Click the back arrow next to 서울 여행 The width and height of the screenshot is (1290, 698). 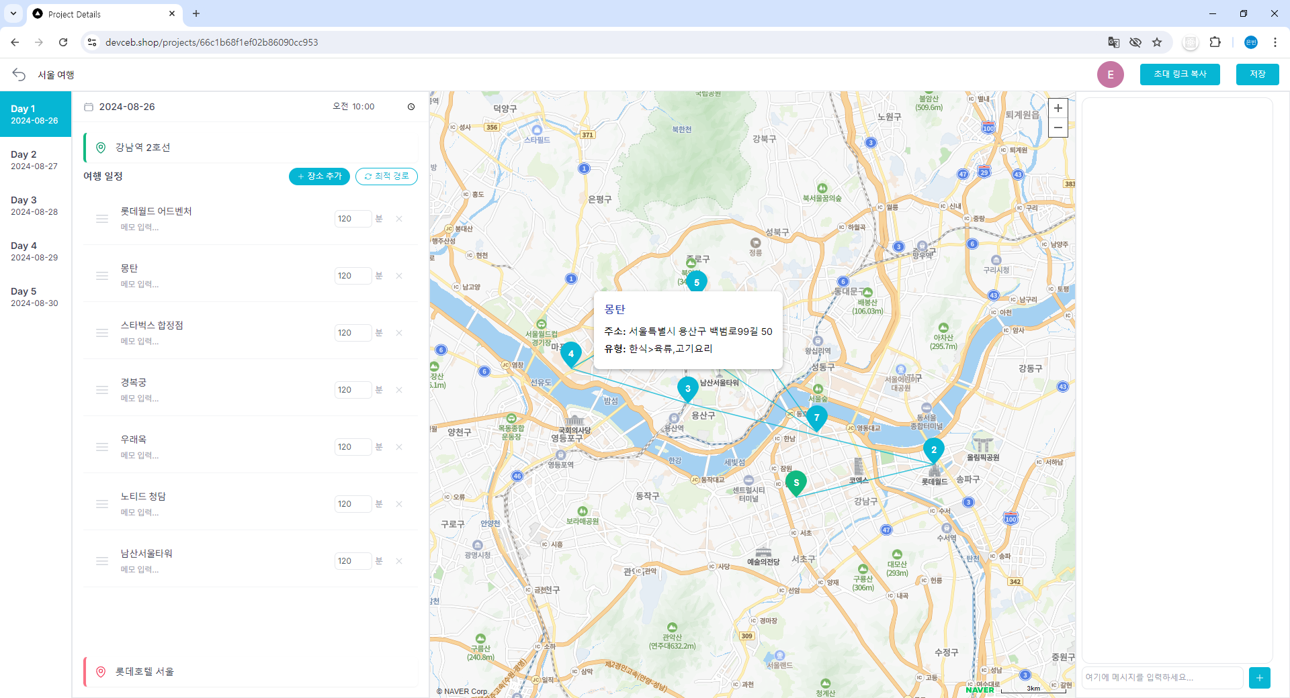pos(19,74)
